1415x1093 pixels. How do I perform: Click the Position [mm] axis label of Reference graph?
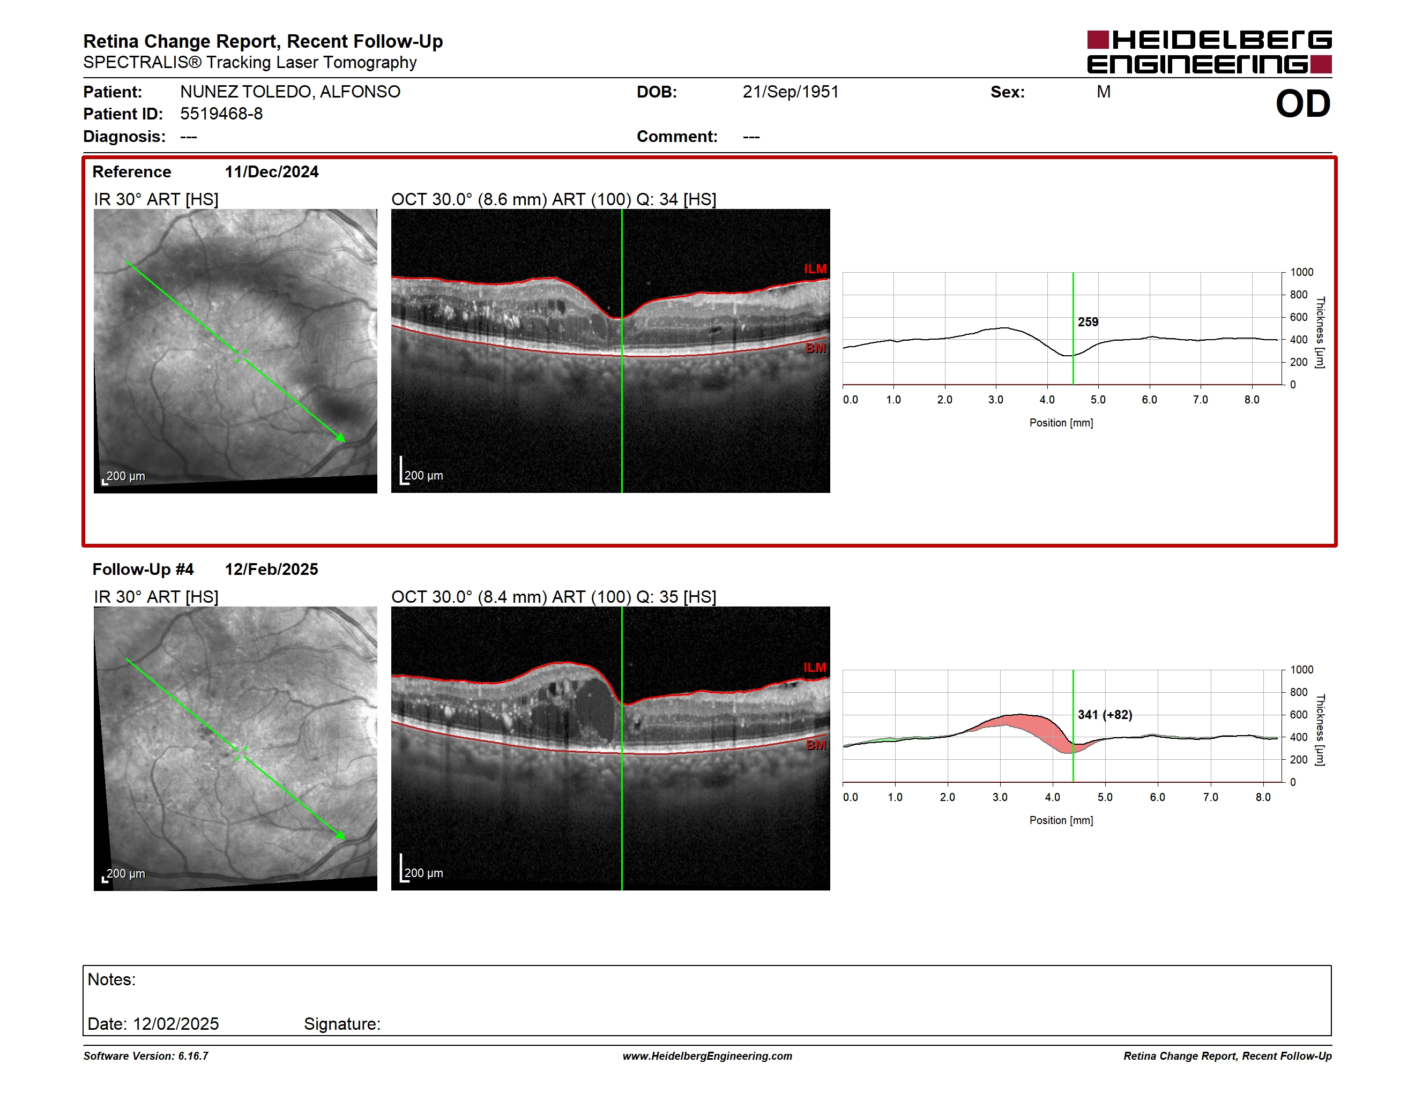[x=1061, y=423]
